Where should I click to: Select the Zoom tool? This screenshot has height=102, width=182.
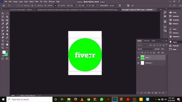click(3, 48)
